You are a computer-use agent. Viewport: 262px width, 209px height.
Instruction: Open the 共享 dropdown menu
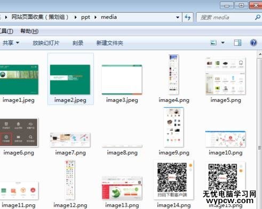11,43
